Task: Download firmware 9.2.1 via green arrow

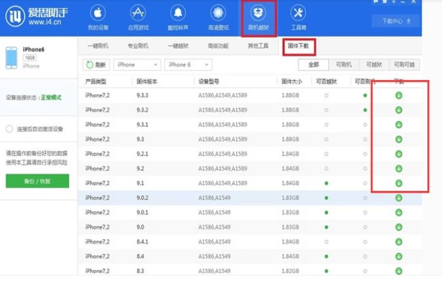Action: 399,154
